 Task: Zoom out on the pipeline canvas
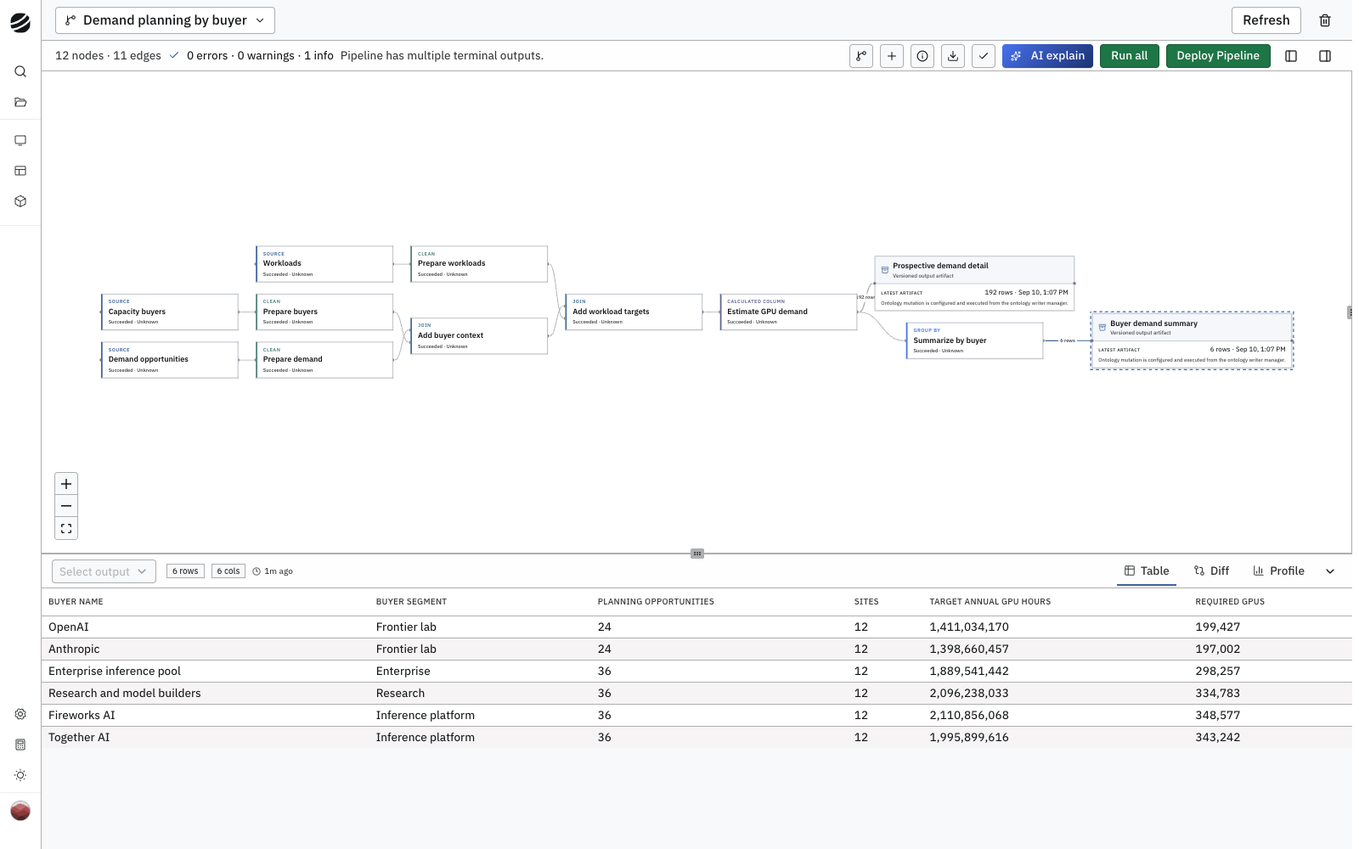click(66, 506)
